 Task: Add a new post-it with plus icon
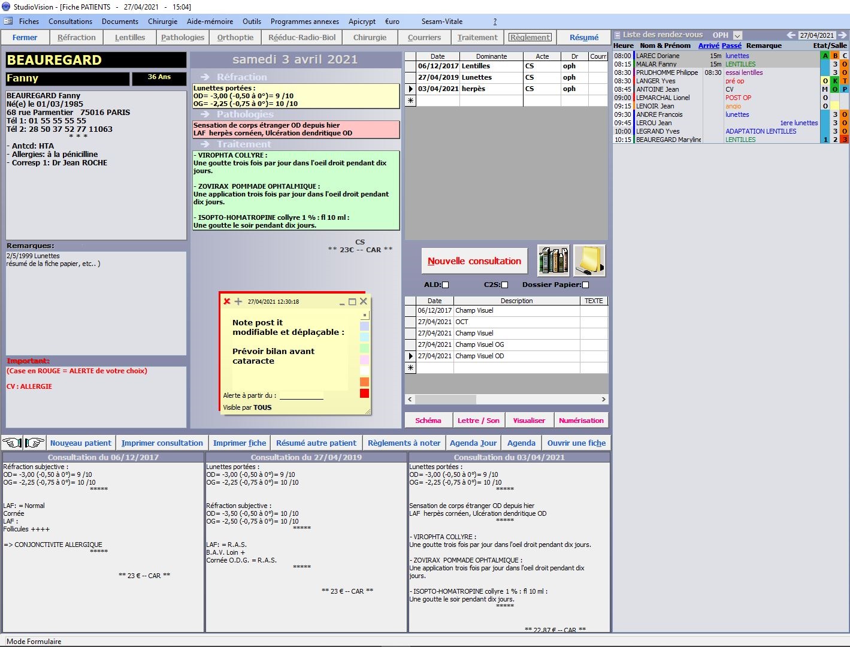[x=238, y=301]
